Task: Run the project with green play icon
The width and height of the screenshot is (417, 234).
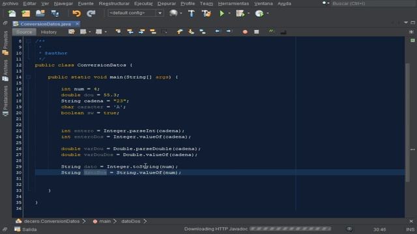Action: click(x=222, y=13)
